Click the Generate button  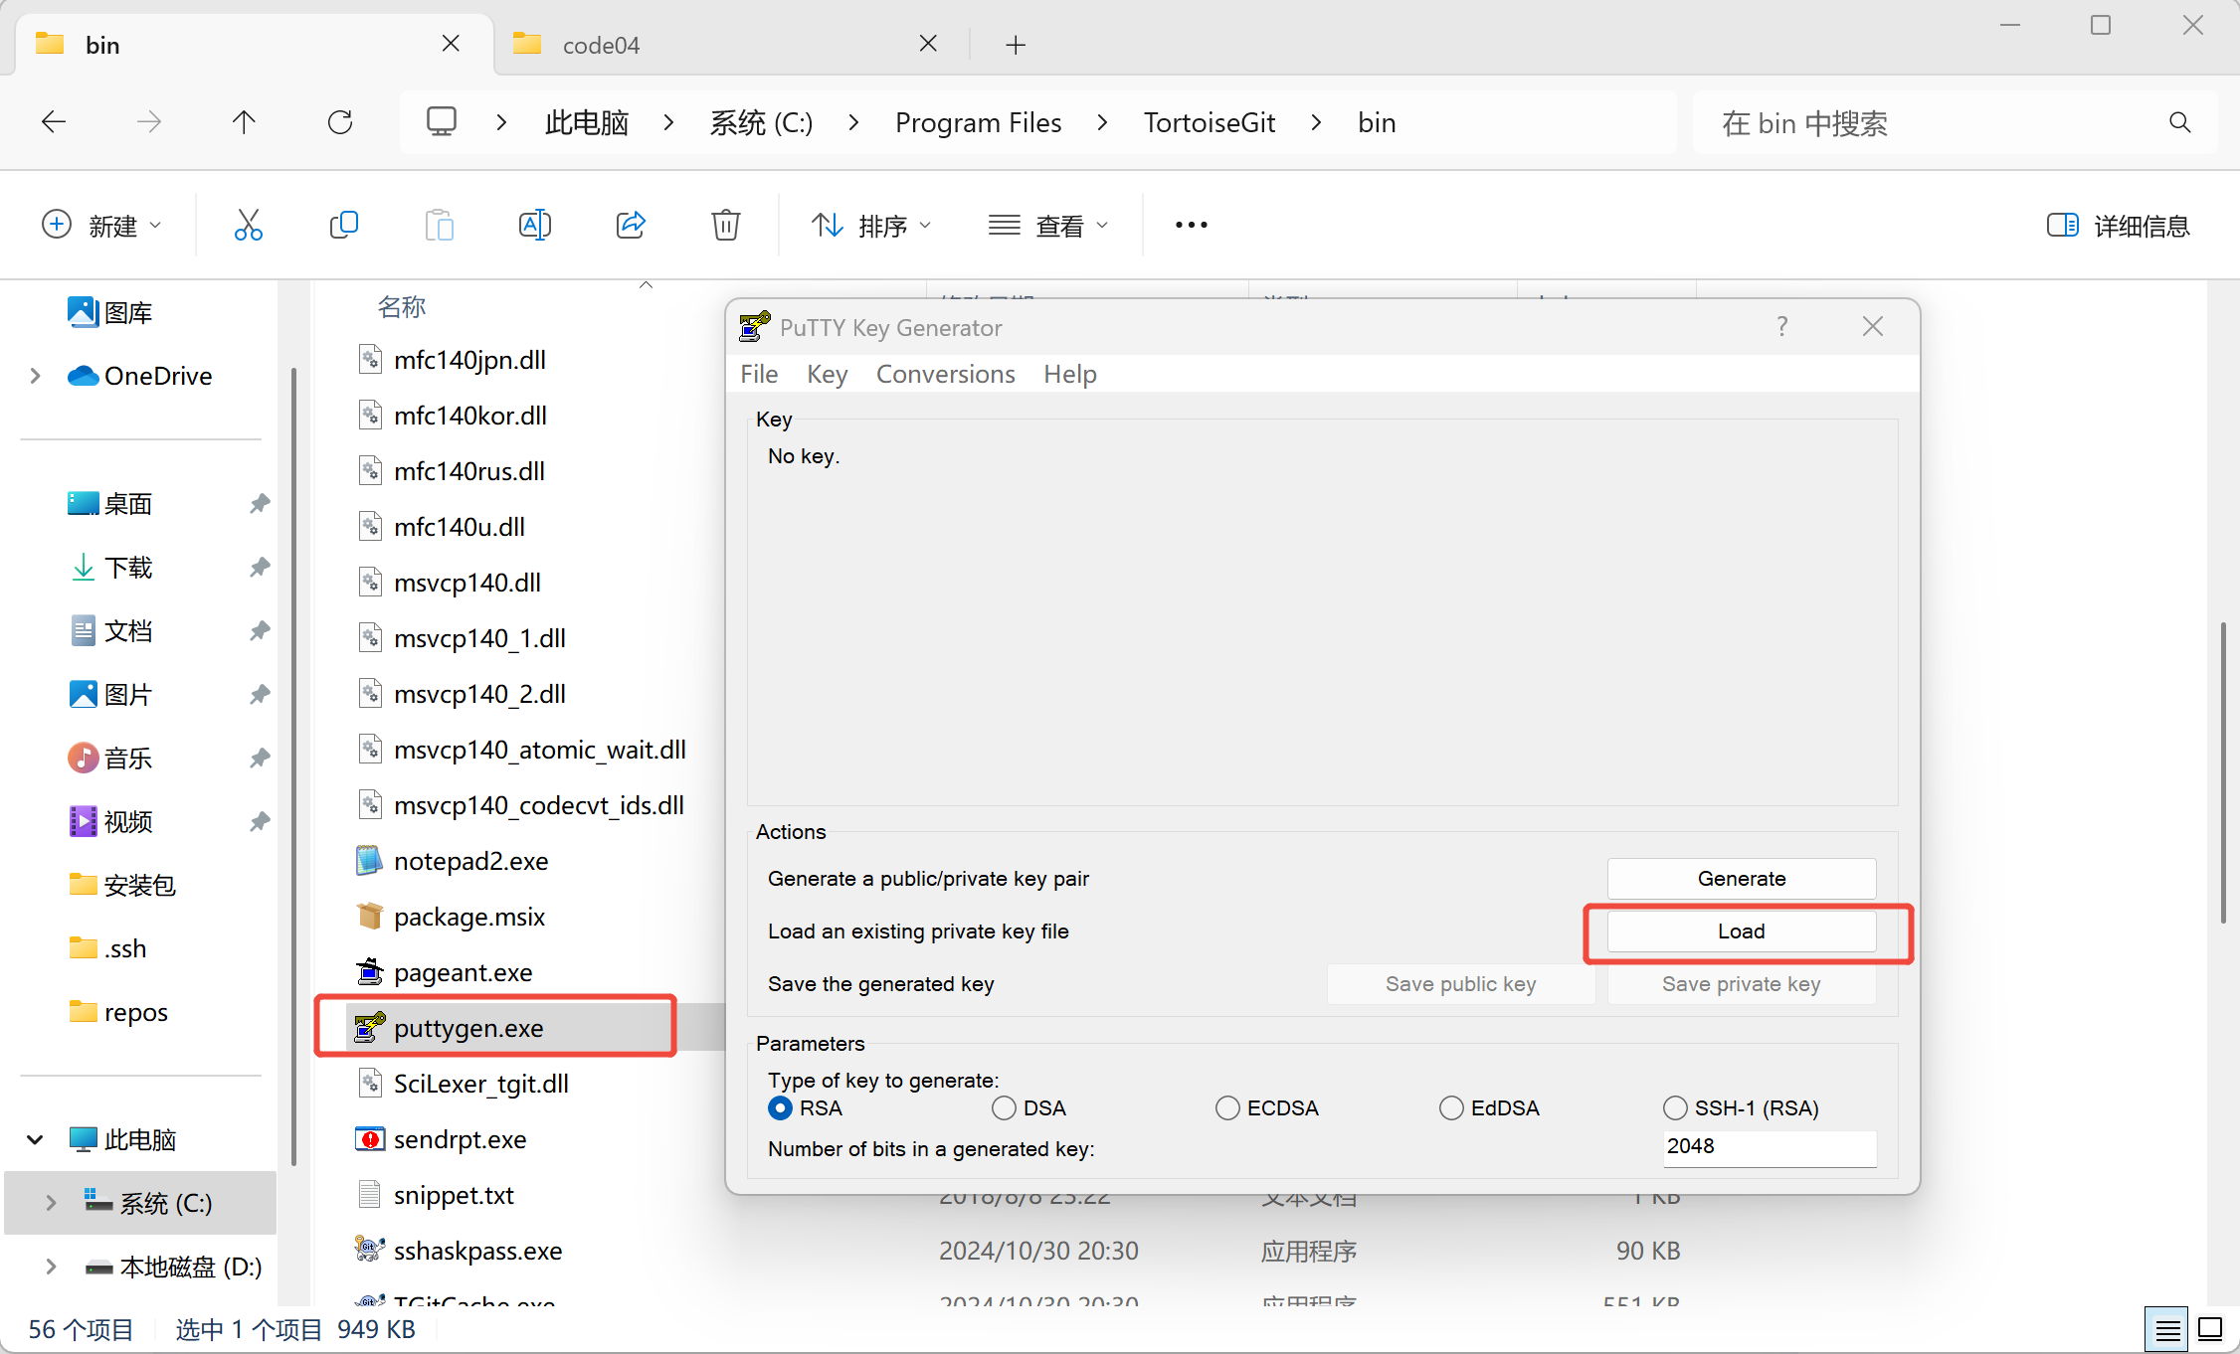click(1741, 879)
